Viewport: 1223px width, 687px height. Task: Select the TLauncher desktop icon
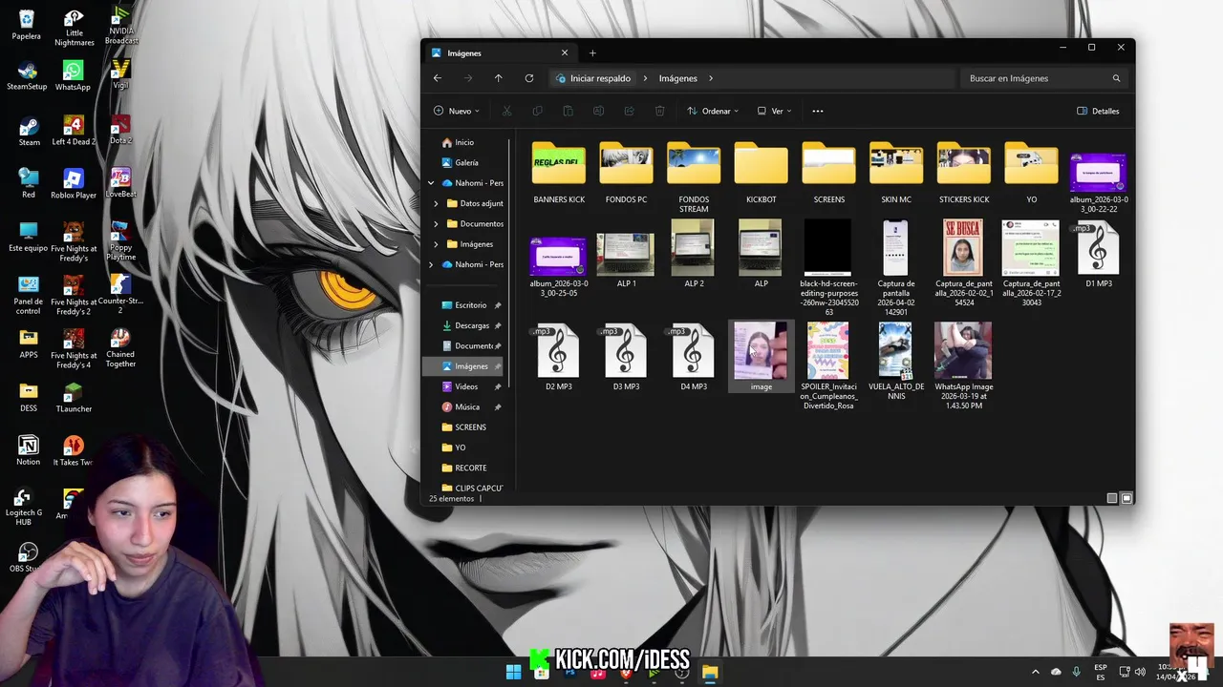point(74,398)
